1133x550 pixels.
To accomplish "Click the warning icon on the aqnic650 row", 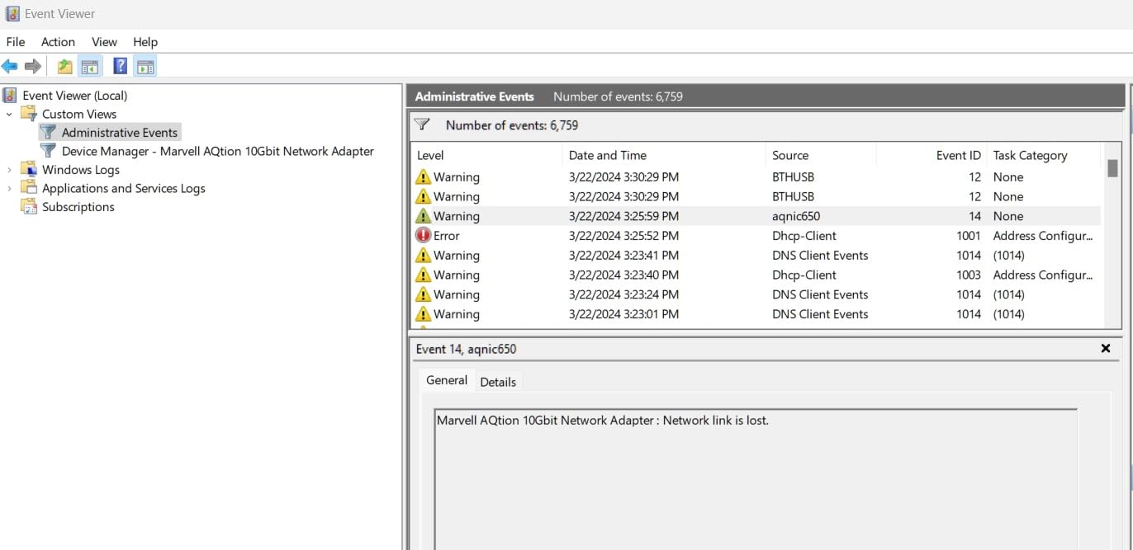I will pyautogui.click(x=423, y=216).
